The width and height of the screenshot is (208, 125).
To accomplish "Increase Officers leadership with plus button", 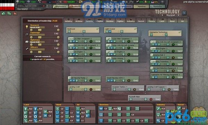I will (x=58, y=52).
